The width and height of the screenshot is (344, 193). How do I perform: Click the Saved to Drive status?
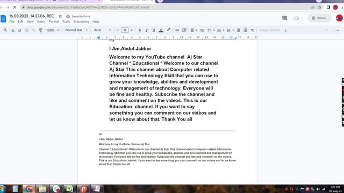pos(78,17)
